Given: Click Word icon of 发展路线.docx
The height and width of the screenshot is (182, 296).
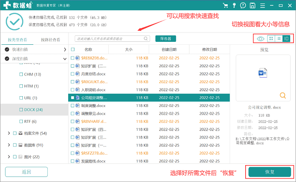Looking at the screenshot, I should coord(77,161).
